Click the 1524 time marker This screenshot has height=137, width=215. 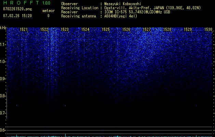pos(85,29)
